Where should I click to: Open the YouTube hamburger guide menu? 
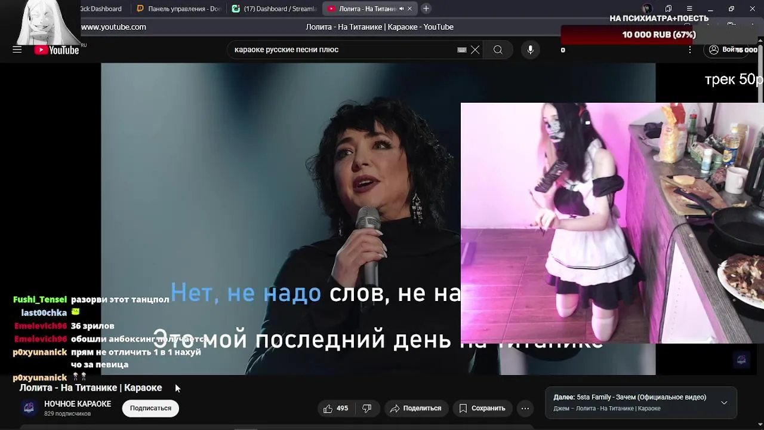pyautogui.click(x=17, y=50)
